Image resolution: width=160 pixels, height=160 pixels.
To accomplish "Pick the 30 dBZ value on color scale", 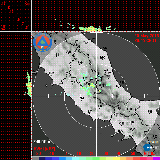I will coord(106,154).
